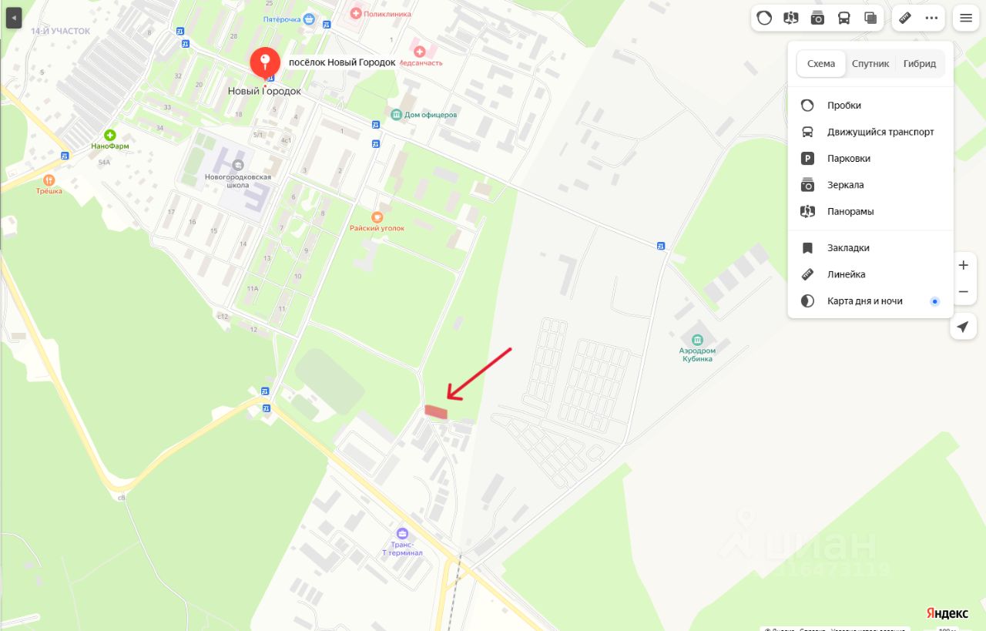Zoom out with the minus button

click(x=963, y=292)
